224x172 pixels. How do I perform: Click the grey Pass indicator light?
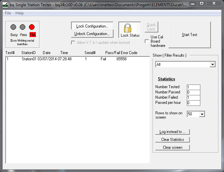pyautogui.click(x=22, y=27)
